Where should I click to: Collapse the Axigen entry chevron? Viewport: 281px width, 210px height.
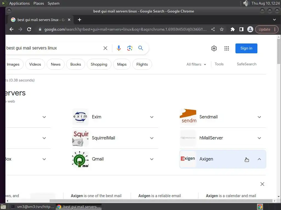pos(259,159)
